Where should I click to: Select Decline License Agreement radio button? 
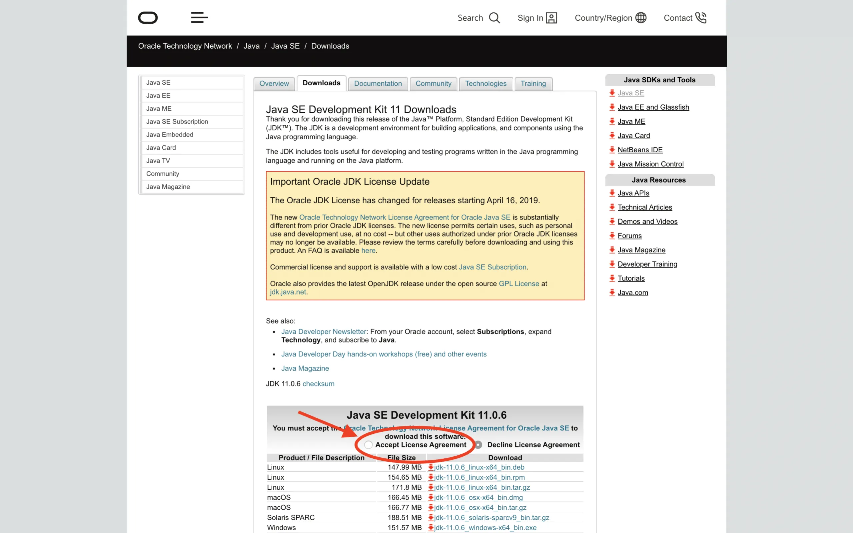tap(478, 445)
